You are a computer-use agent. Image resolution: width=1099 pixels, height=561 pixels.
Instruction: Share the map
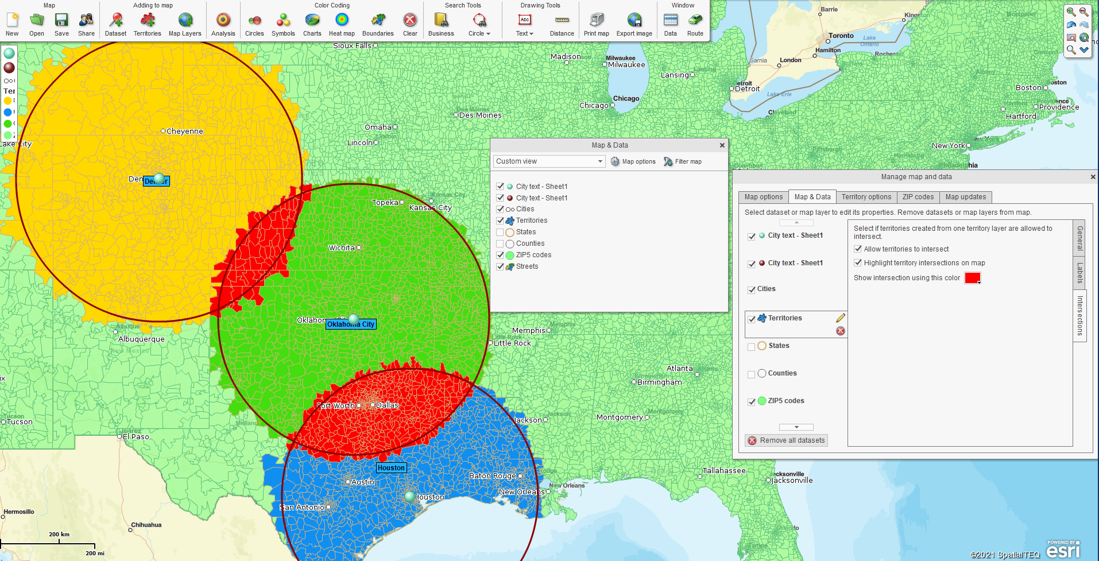[86, 25]
